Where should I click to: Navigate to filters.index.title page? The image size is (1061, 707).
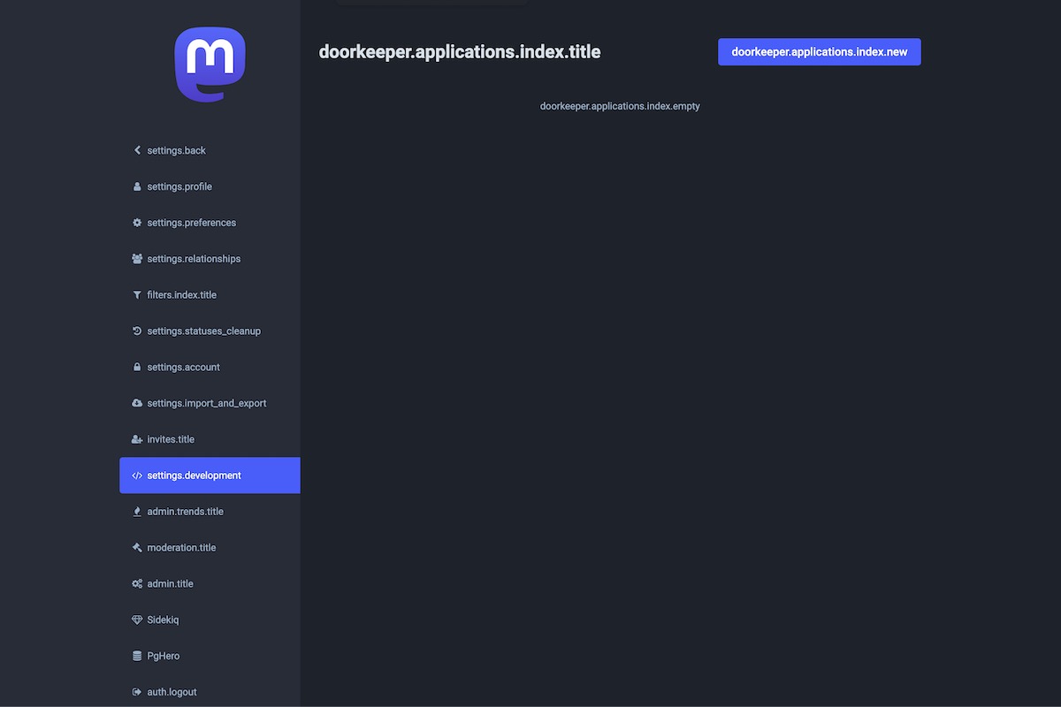[x=181, y=295]
